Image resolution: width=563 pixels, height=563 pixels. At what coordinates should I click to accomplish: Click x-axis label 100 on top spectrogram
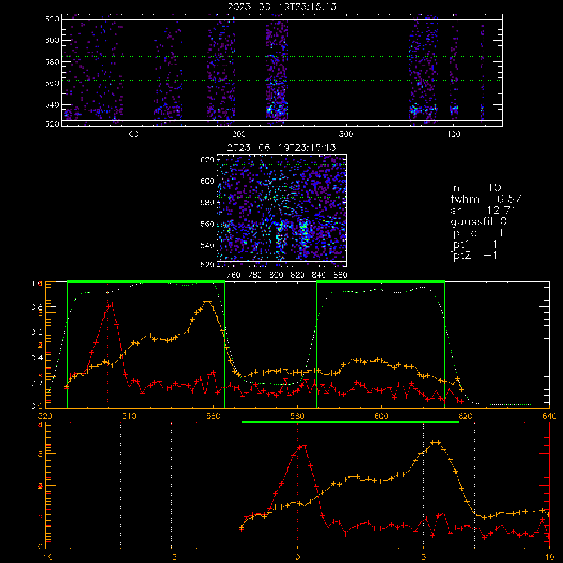(132, 135)
